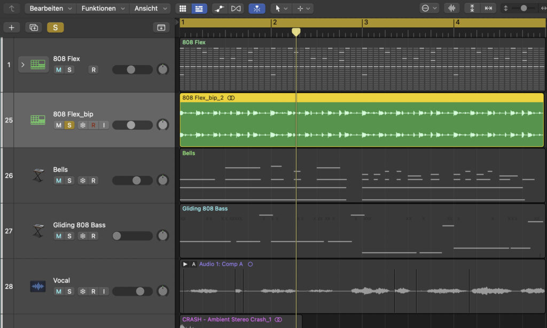Select the Gliding 808 Bass track name
Screen dimensions: 547x328
pyautogui.click(x=79, y=225)
